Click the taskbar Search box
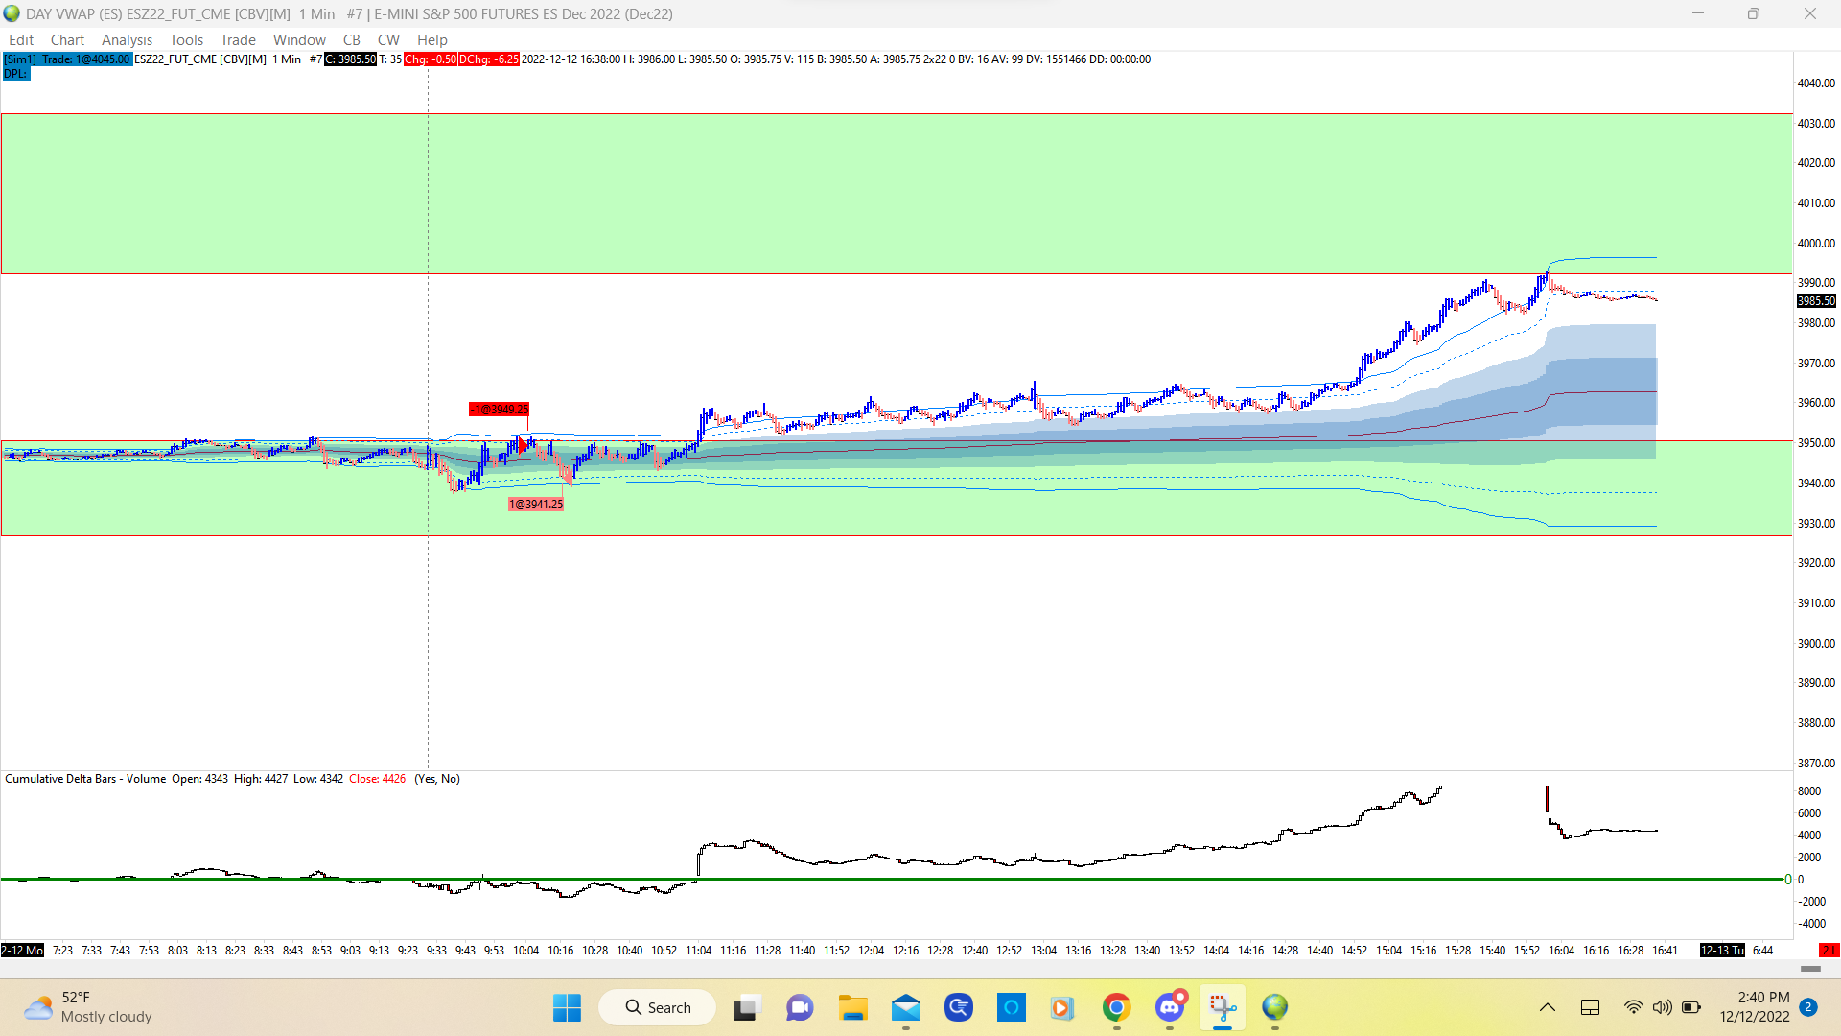Viewport: 1841px width, 1036px height. pyautogui.click(x=658, y=1007)
